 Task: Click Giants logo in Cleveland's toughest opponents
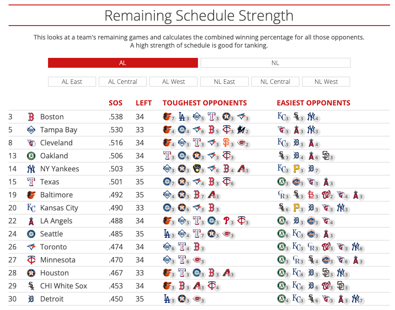click(x=227, y=143)
